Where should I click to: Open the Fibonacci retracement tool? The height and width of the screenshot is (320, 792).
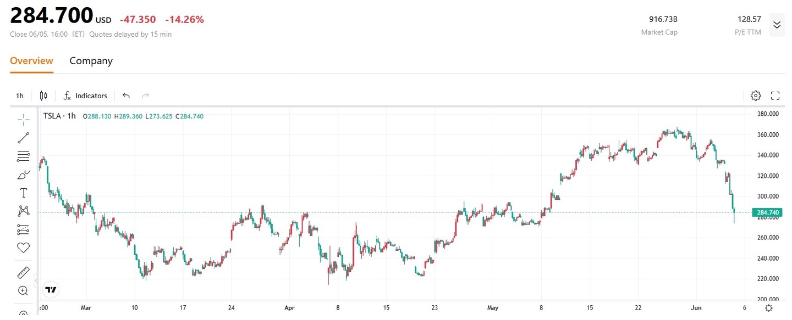point(24,156)
